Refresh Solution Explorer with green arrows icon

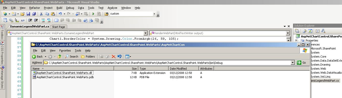pyautogui.click(x=310, y=31)
